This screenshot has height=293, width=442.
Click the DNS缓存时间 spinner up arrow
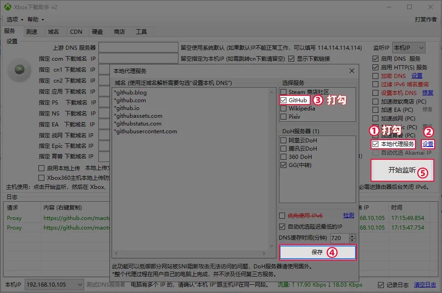(x=352, y=236)
